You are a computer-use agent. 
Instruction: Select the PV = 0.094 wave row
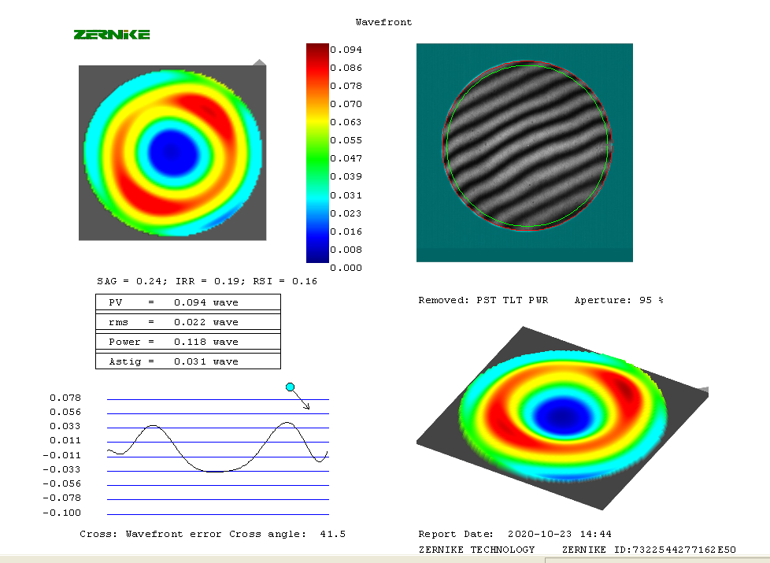pos(187,302)
